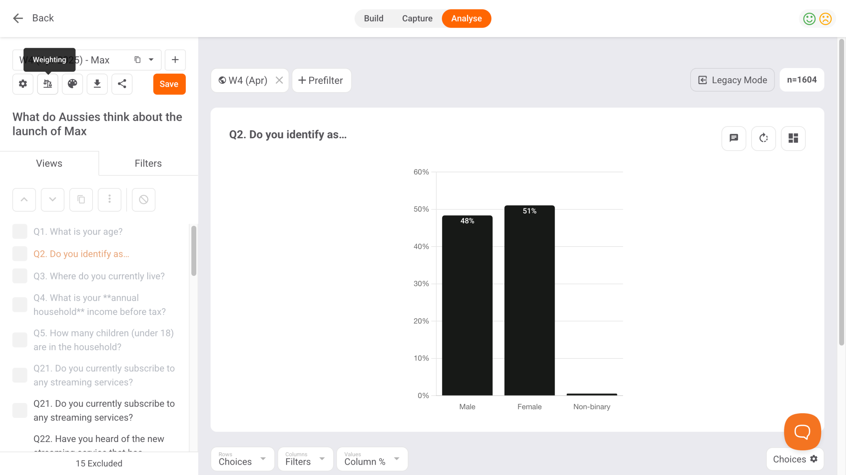
Task: Click the orange Save button
Action: (169, 84)
